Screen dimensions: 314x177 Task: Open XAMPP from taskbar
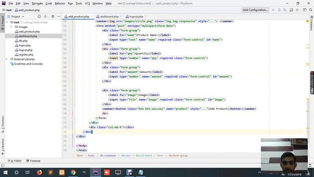(62, 173)
